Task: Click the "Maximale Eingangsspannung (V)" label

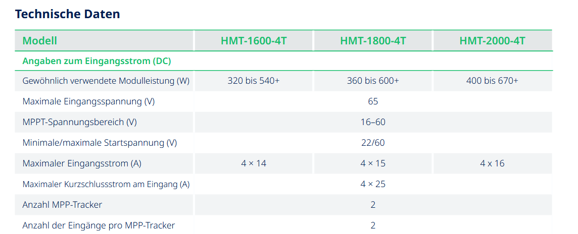Action: click(88, 101)
